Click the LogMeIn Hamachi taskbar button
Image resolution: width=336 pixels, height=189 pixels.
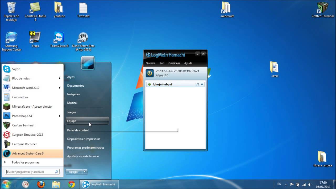coord(99,184)
